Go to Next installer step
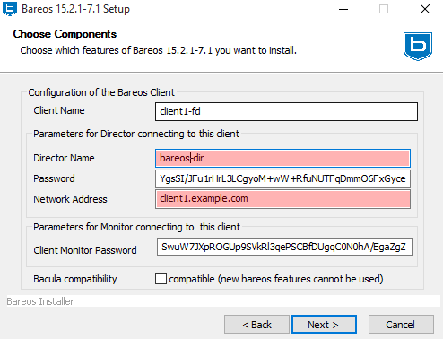 [324, 324]
